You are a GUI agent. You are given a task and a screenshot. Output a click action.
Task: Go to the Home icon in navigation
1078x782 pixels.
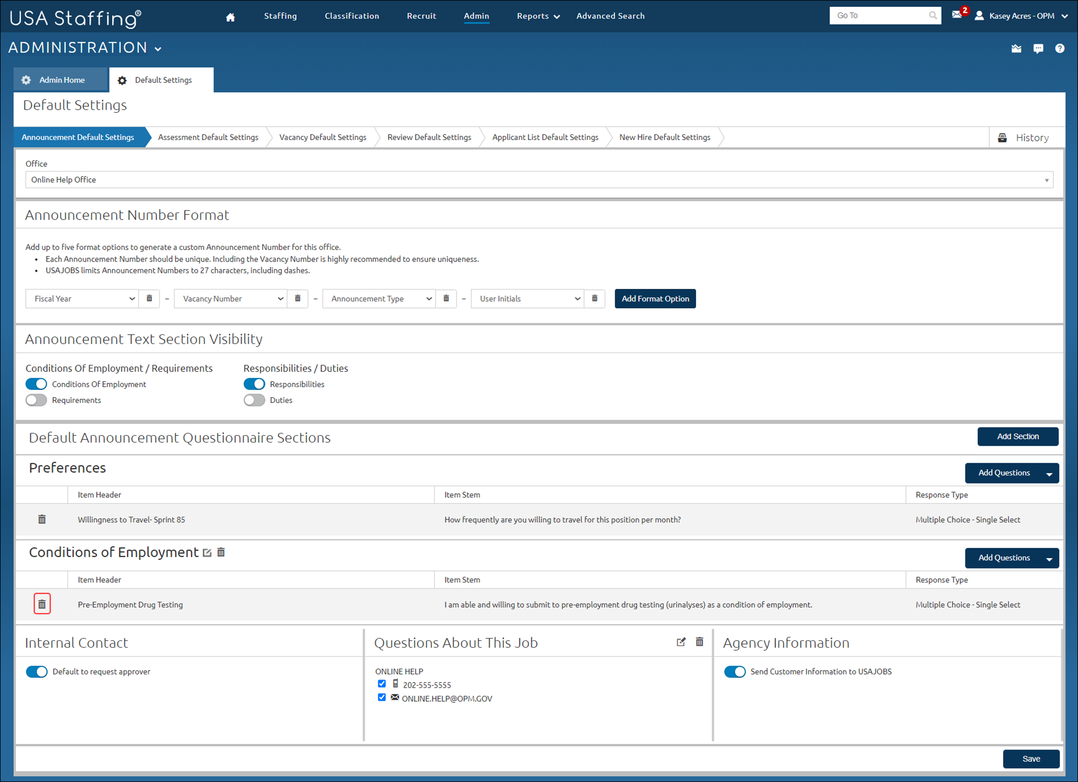pos(230,17)
